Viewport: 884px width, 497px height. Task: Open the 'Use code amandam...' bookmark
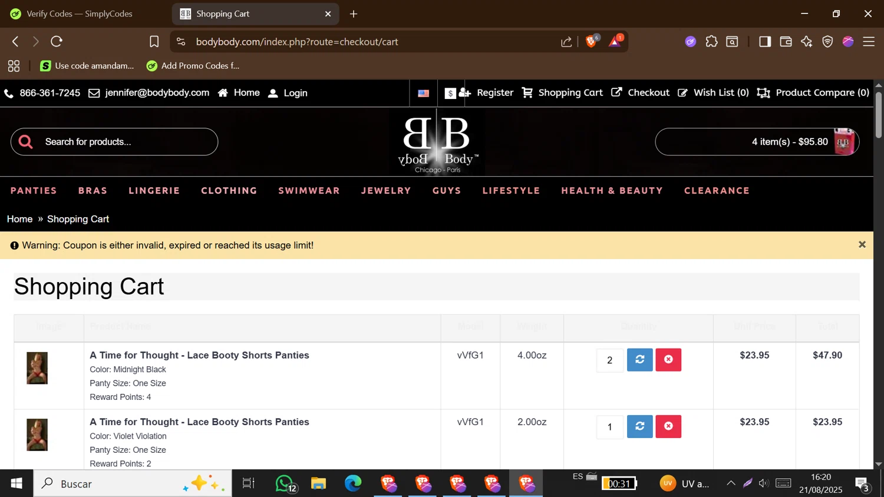(87, 66)
